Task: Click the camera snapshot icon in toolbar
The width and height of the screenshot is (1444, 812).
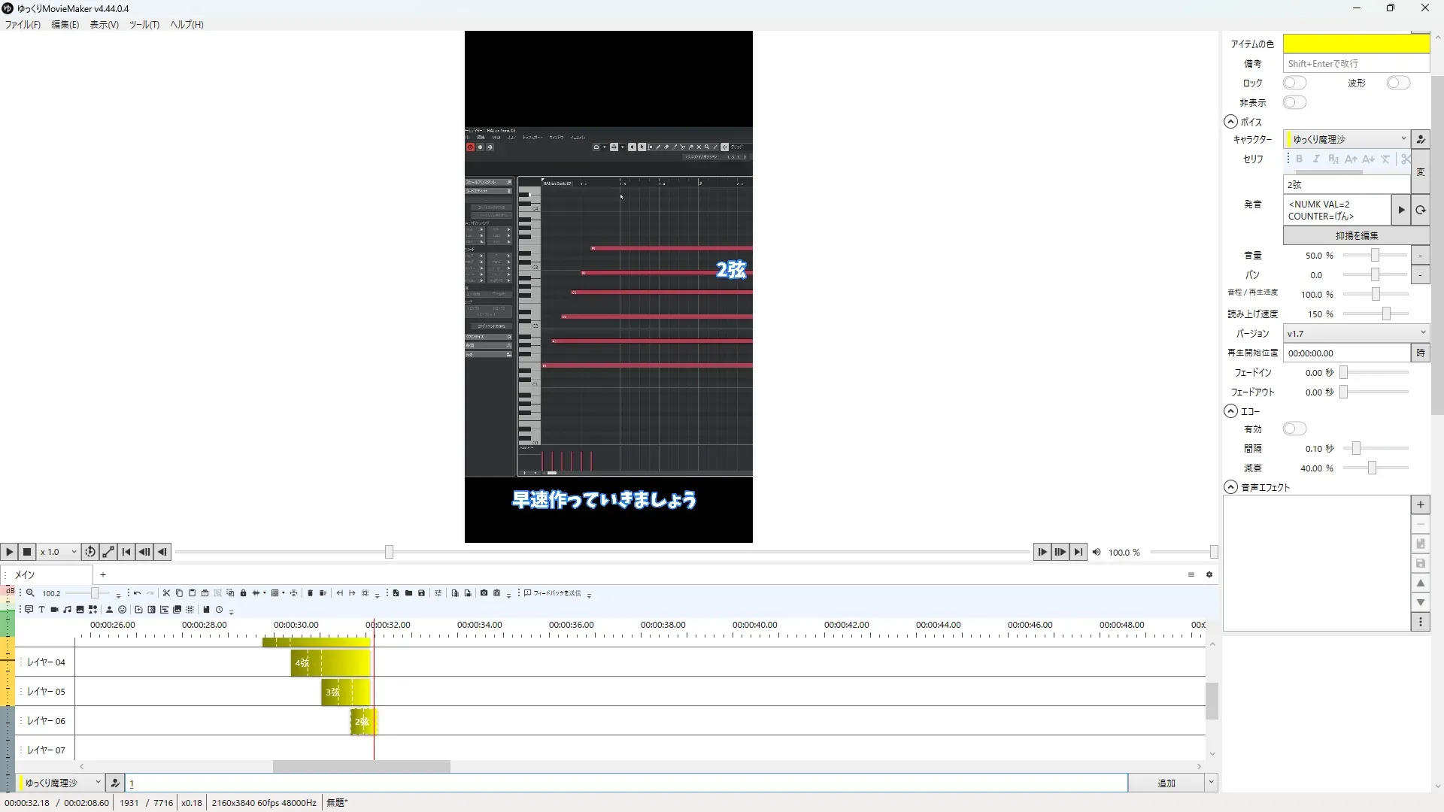Action: tap(484, 593)
